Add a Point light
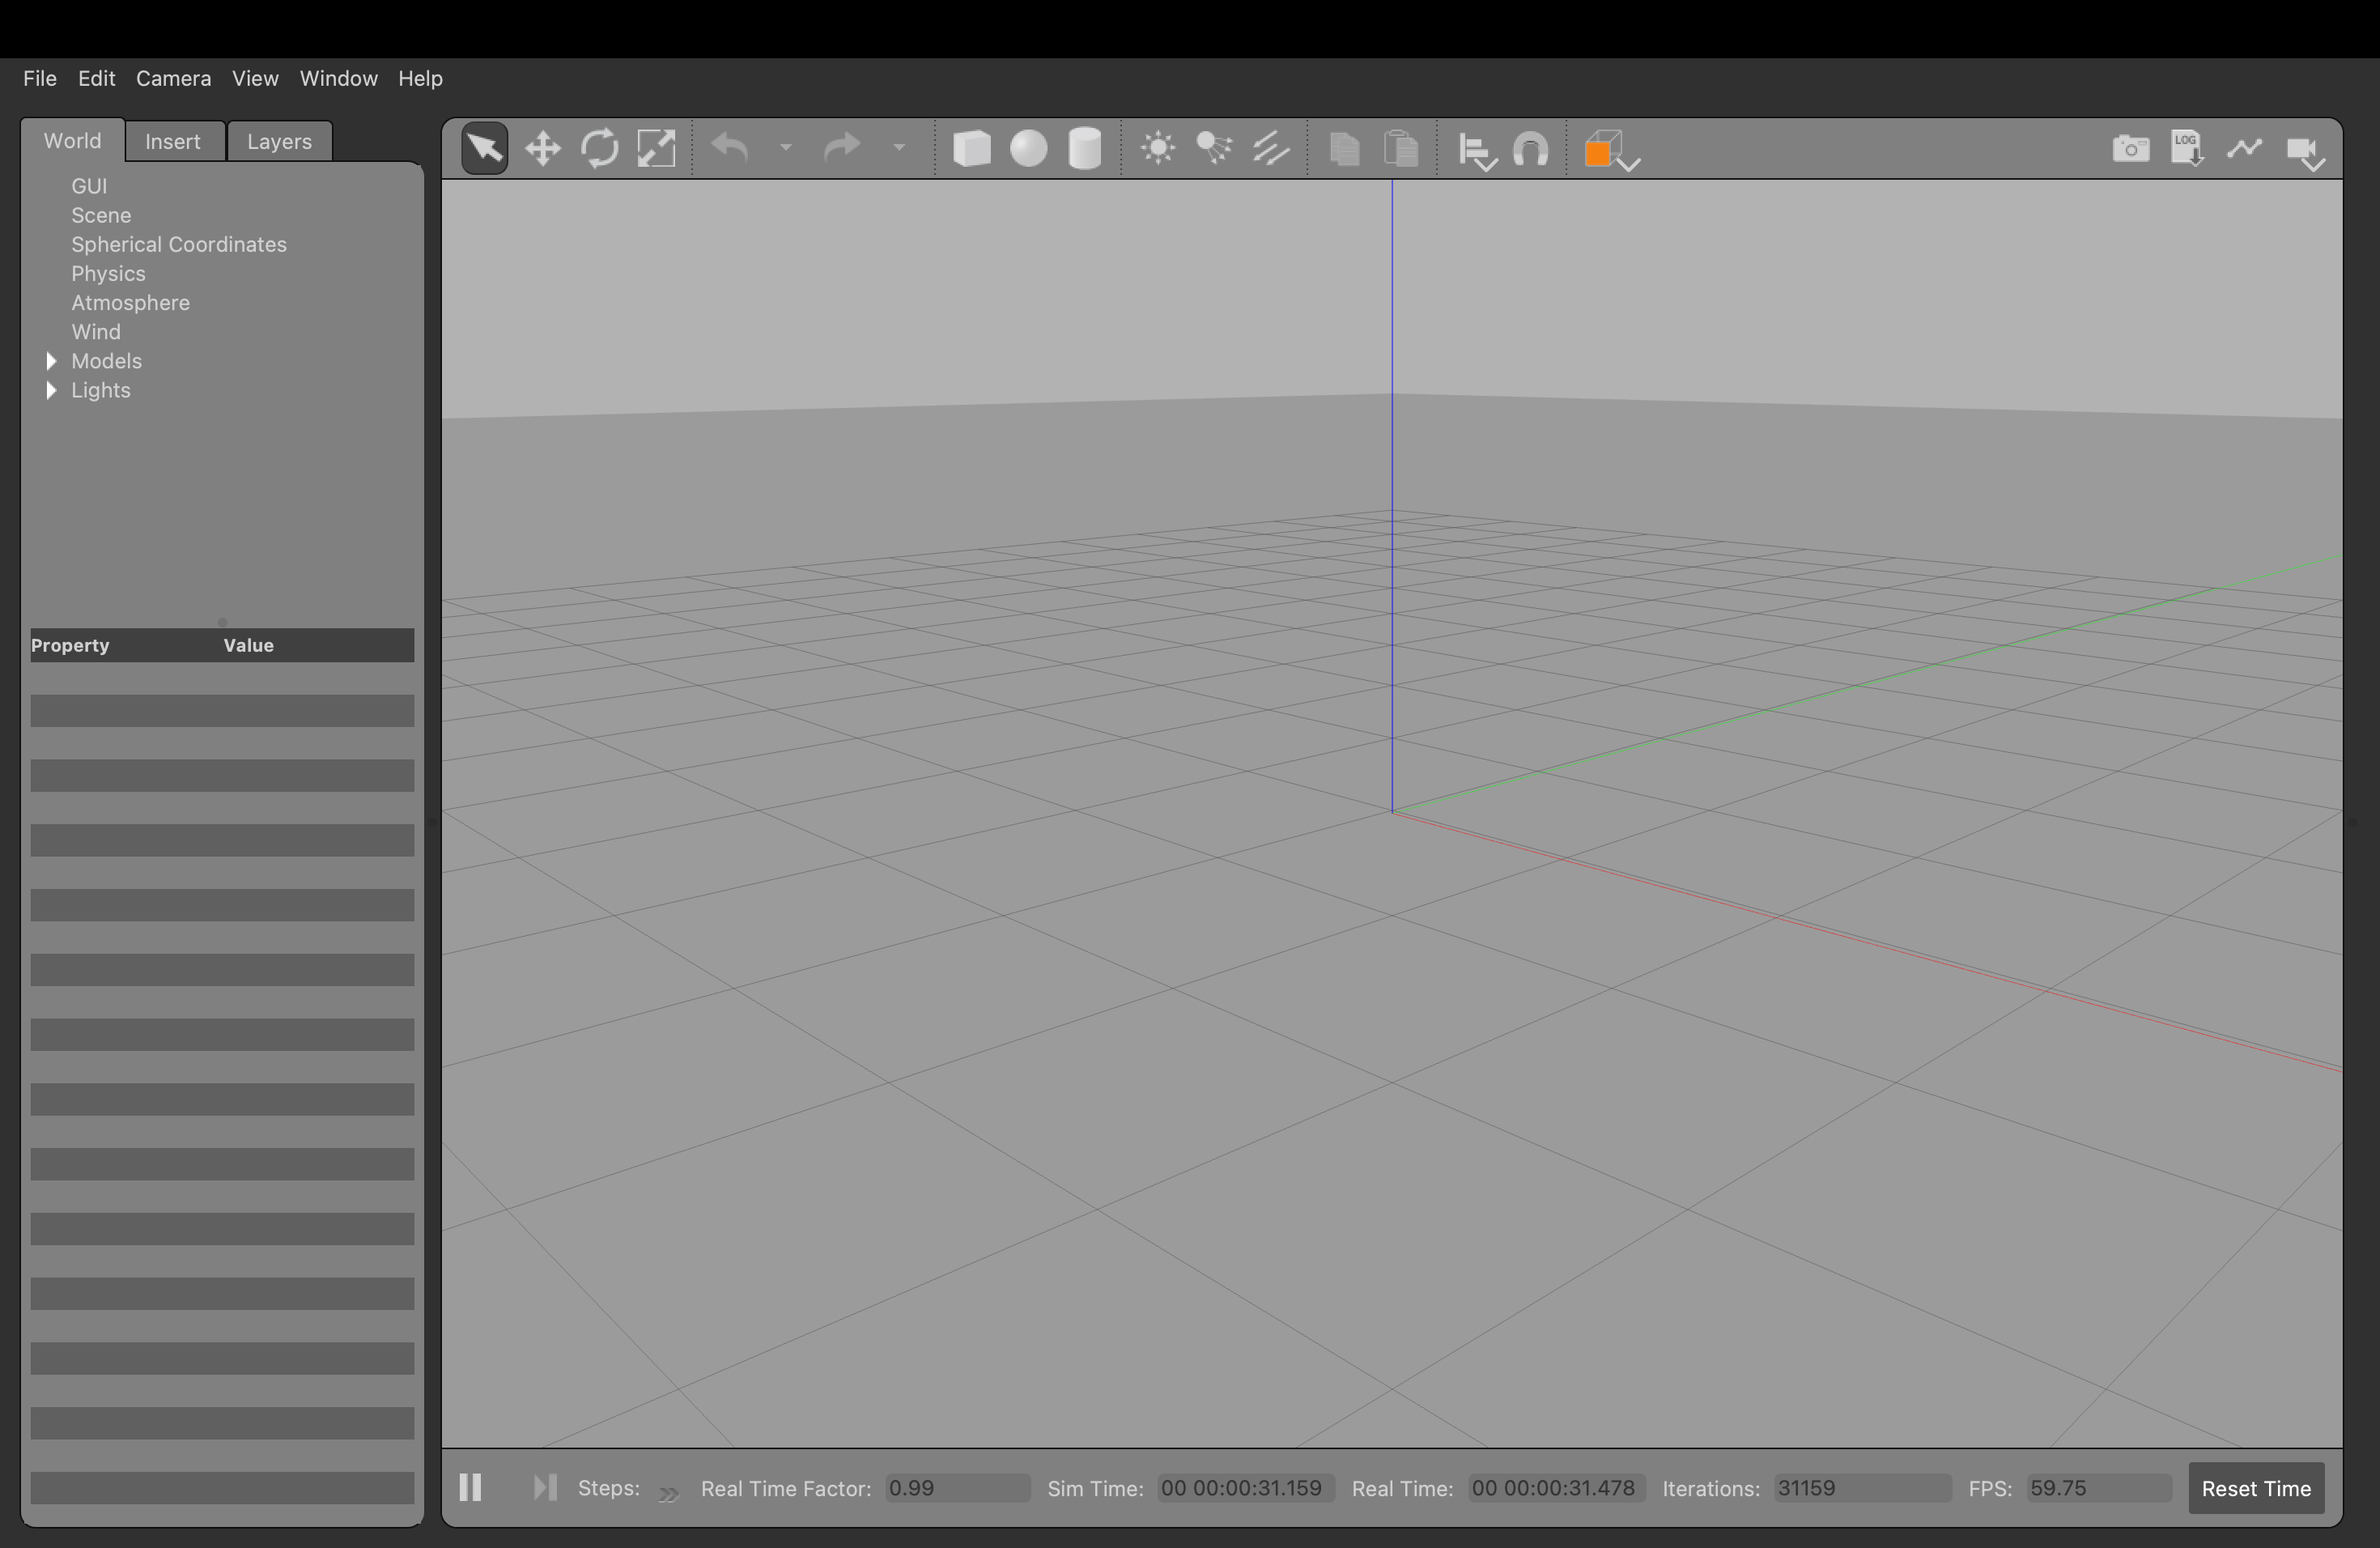The image size is (2380, 1548). 1158,149
